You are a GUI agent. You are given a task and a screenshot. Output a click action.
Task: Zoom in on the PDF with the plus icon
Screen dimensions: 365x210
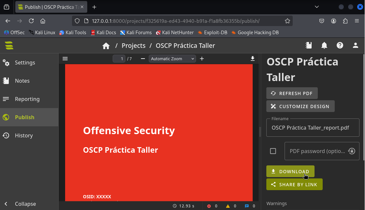[x=202, y=59]
